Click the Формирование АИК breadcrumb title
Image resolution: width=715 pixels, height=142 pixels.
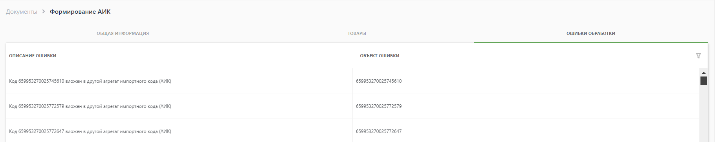[80, 12]
